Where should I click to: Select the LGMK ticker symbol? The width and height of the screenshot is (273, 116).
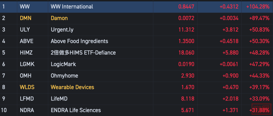click(27, 64)
